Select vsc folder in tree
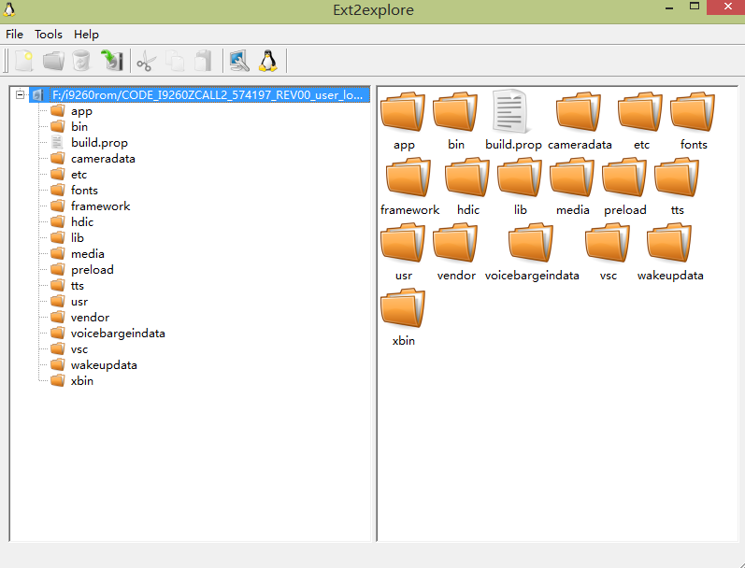The height and width of the screenshot is (568, 745). point(69,349)
